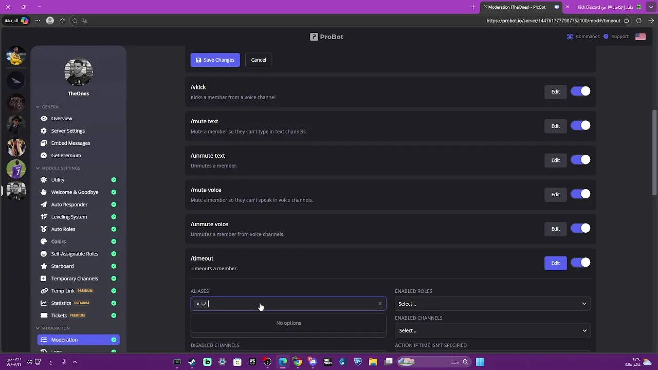
Task: Open Epic Games from the taskbar
Action: coord(252,362)
